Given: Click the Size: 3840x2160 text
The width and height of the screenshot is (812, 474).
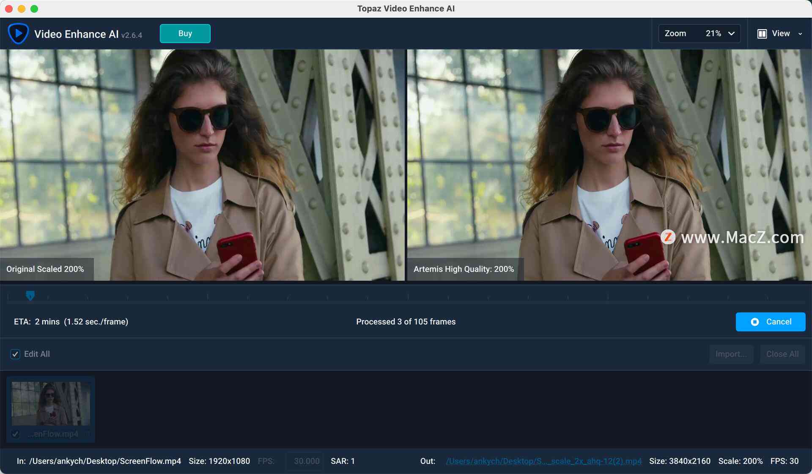Looking at the screenshot, I should [x=680, y=461].
